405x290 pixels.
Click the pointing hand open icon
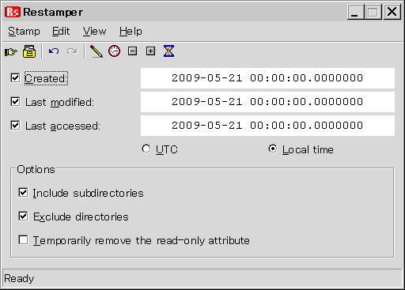coord(11,51)
